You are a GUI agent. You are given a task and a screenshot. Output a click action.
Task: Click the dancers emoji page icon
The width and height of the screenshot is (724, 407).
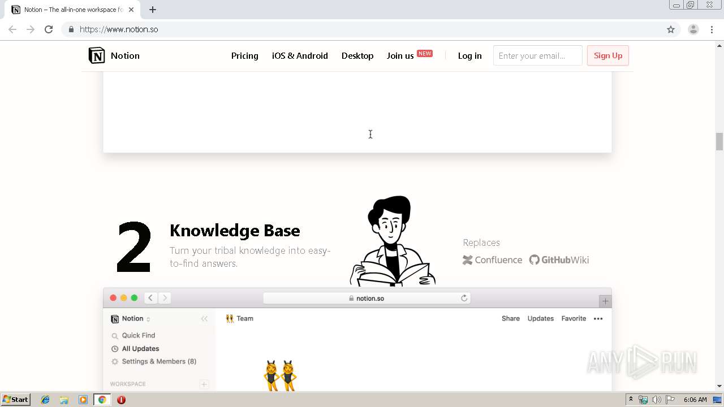coord(281,375)
